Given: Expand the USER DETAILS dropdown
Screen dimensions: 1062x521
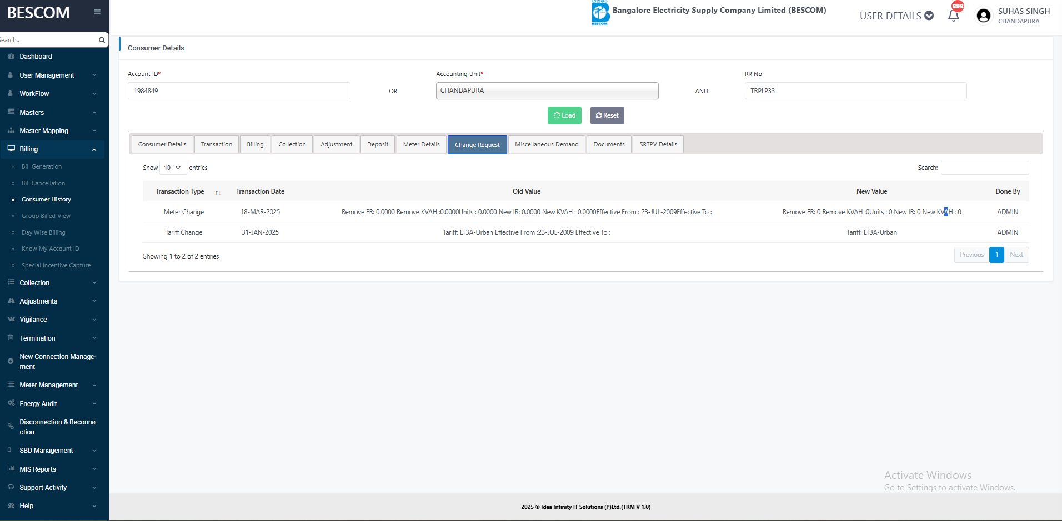Looking at the screenshot, I should coord(896,16).
